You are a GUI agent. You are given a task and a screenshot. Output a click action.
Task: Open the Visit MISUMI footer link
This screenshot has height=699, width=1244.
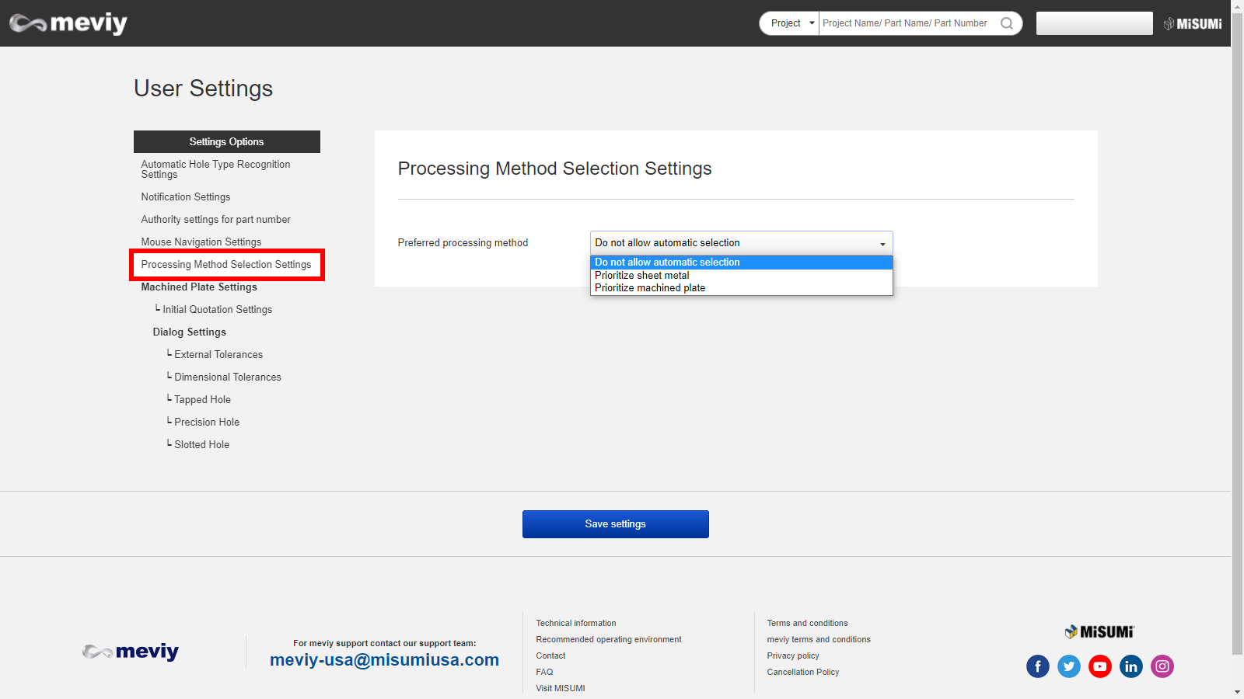coord(561,689)
